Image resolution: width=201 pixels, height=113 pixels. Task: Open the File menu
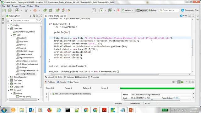pos(3,6)
